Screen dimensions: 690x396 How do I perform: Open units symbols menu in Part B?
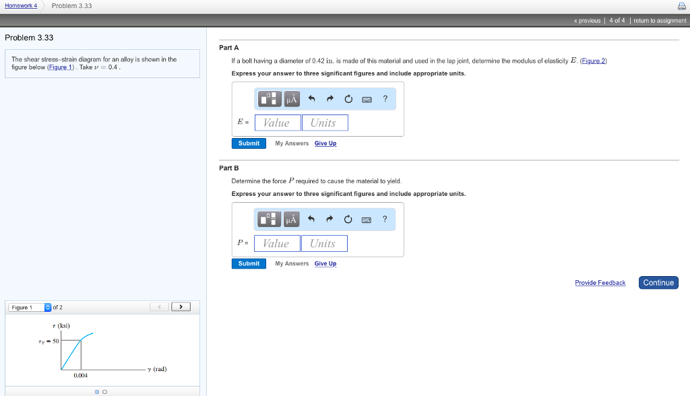click(291, 219)
